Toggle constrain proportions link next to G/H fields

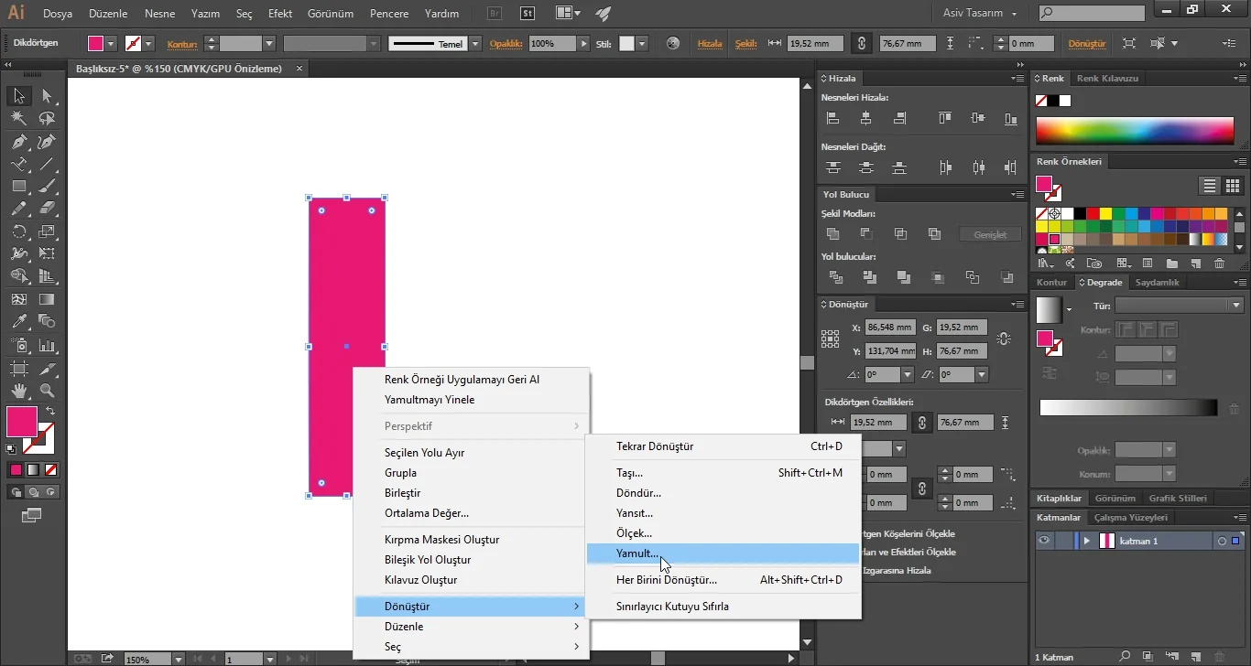(1004, 338)
